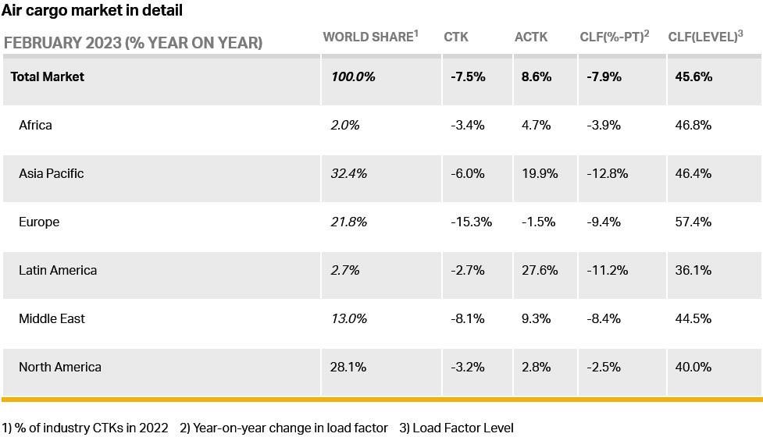Select the CTK column header
763x437 pixels.
[456, 37]
